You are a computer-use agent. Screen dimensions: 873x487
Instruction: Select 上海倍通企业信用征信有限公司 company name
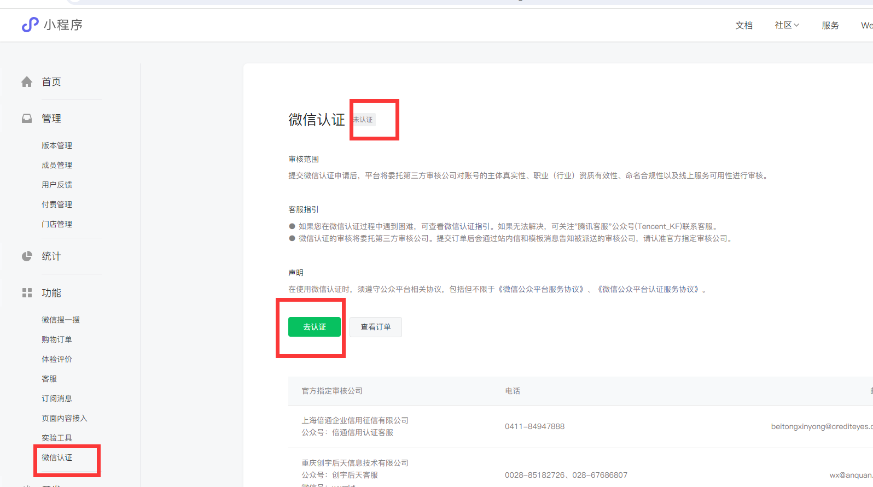point(355,420)
